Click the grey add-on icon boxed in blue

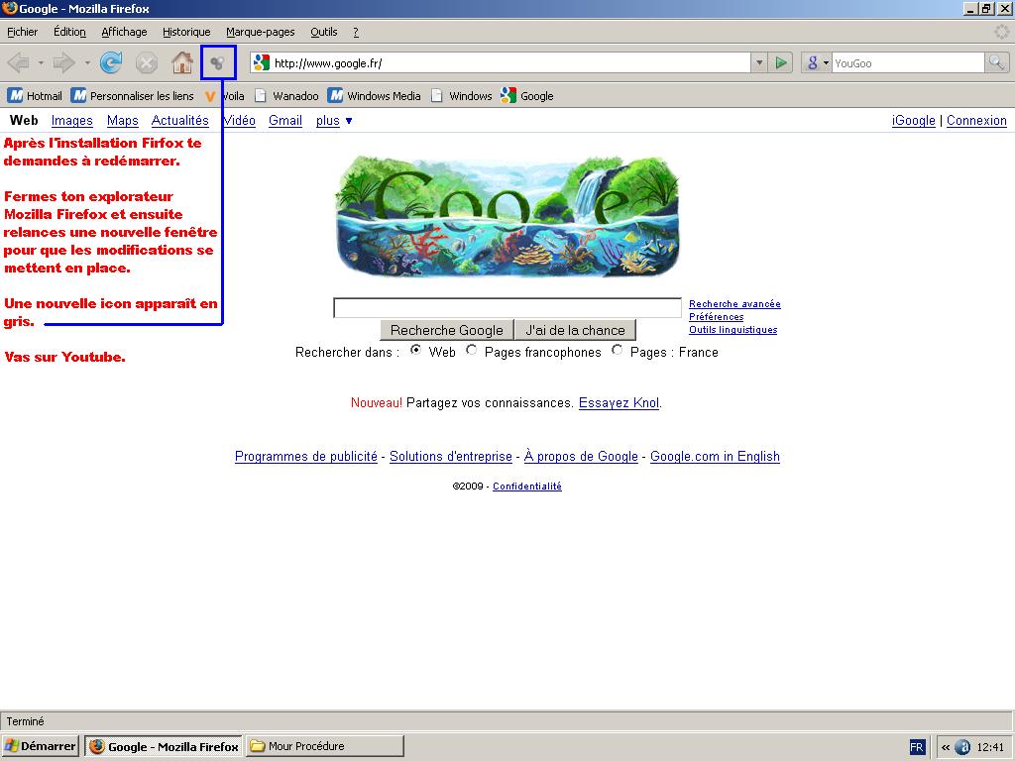218,63
